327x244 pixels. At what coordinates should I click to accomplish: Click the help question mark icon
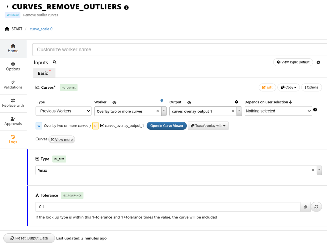pos(315,110)
